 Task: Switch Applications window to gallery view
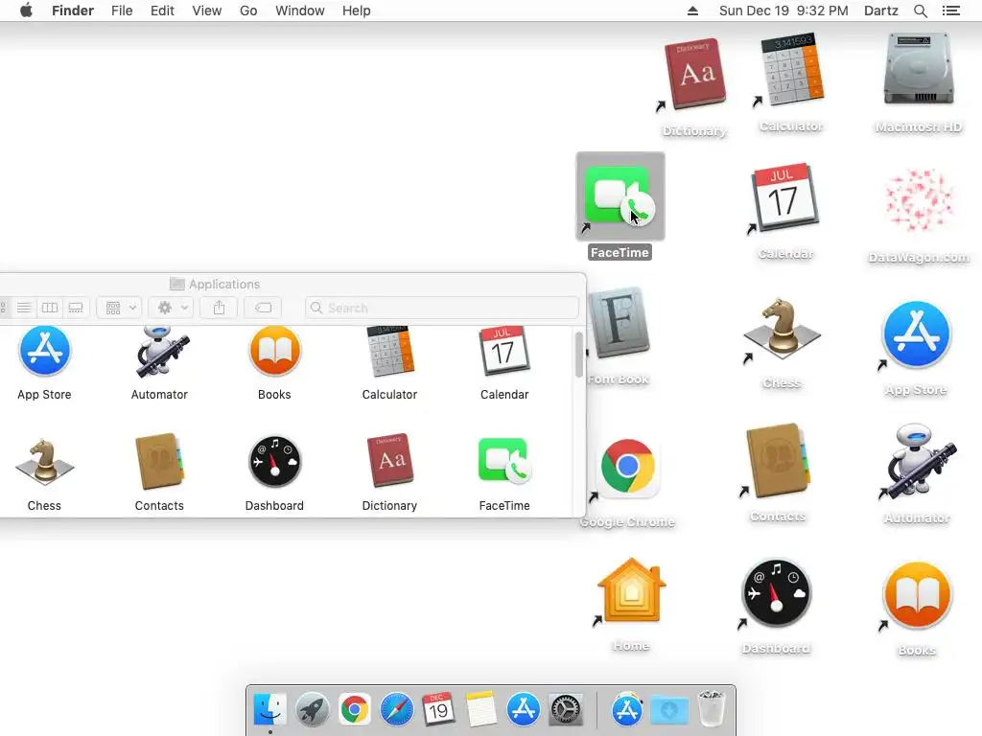point(75,308)
